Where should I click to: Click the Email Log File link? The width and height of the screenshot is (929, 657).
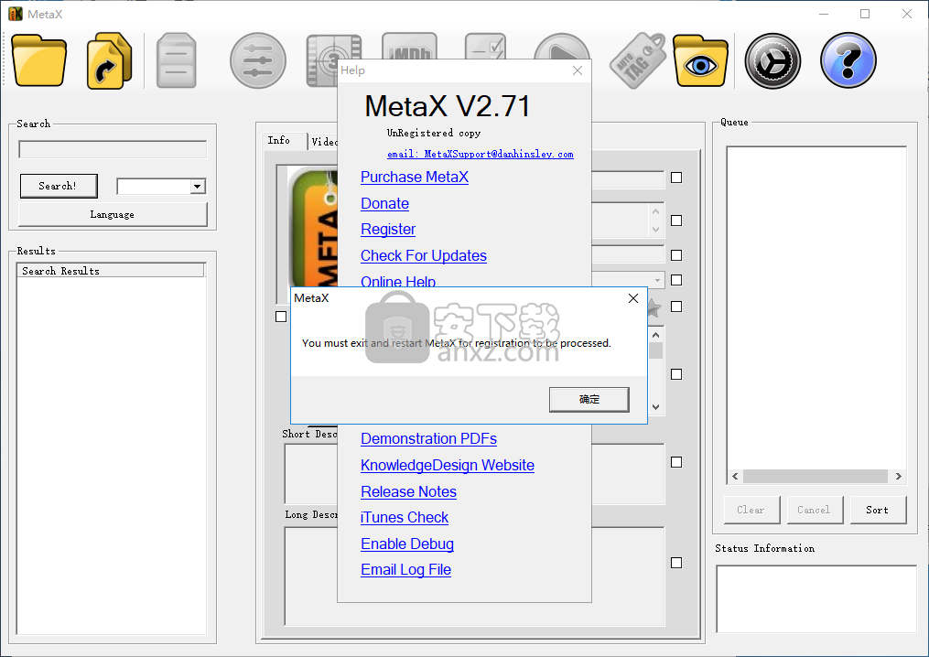point(405,570)
